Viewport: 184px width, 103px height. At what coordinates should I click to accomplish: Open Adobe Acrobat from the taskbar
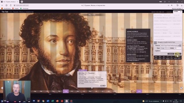pyautogui.click(x=62, y=101)
